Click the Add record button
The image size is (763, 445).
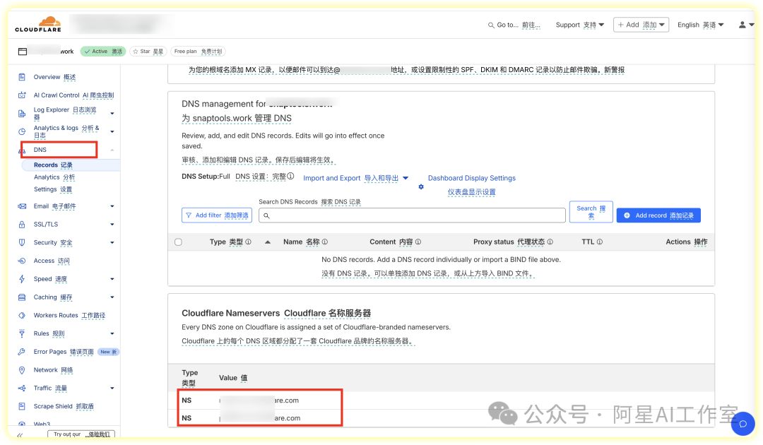(658, 215)
